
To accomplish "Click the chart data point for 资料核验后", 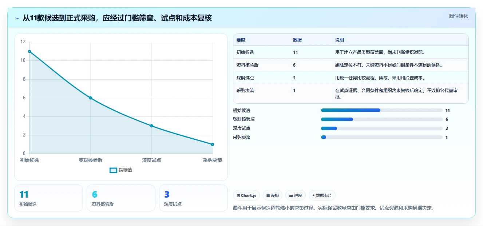I will pos(91,98).
